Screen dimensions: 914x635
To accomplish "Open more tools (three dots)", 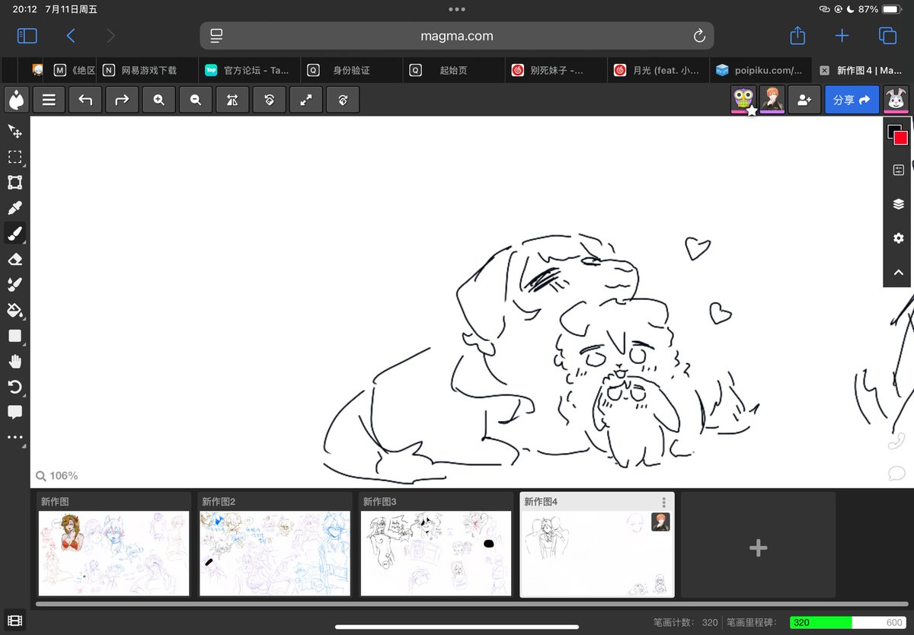I will pos(14,438).
